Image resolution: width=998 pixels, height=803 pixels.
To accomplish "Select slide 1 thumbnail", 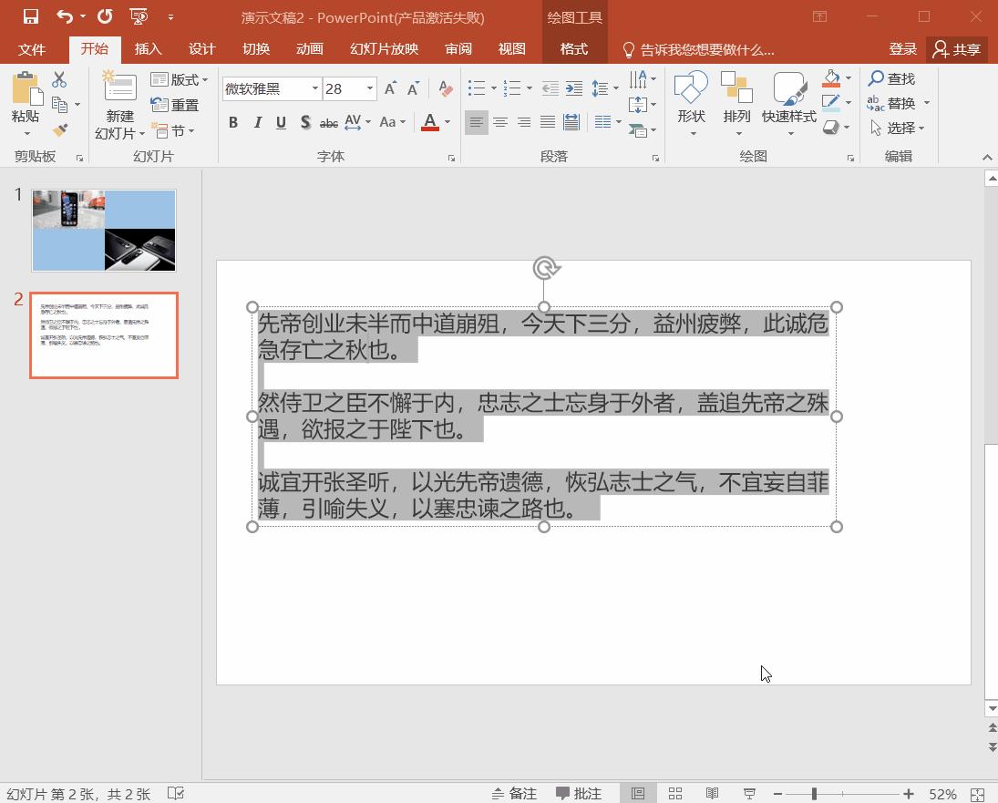I will point(104,231).
